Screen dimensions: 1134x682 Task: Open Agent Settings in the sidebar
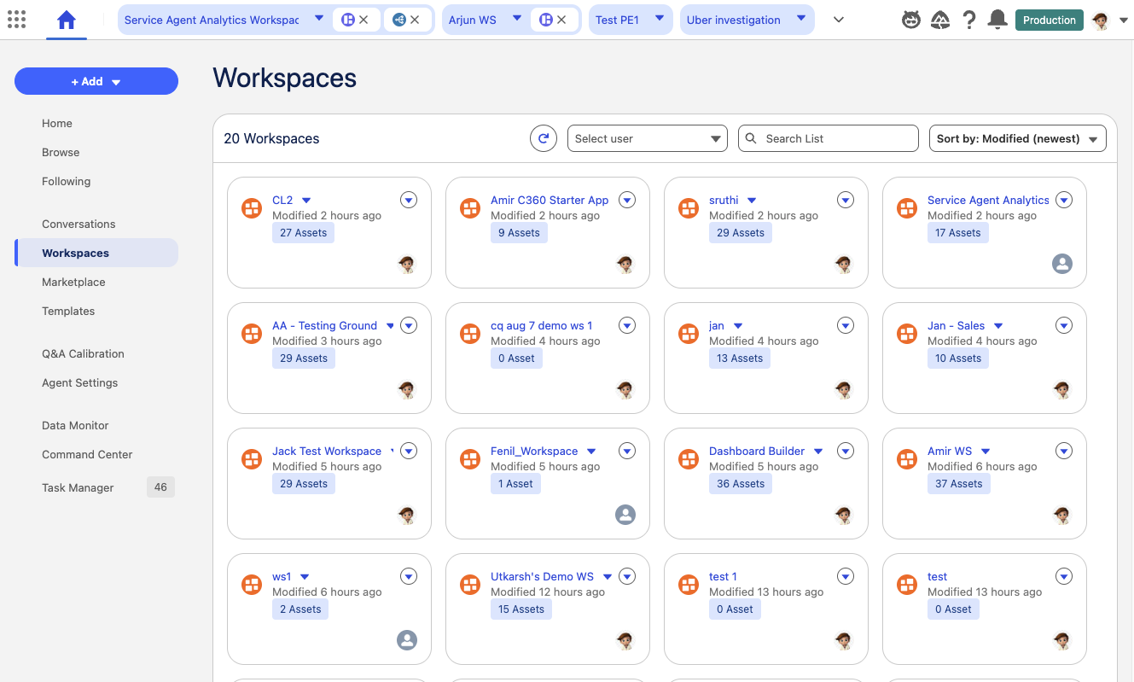tap(80, 382)
